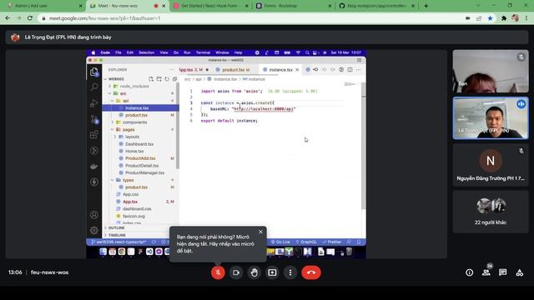Open the Meet more options menu
Image resolution: width=534 pixels, height=300 pixels.
pos(290,272)
